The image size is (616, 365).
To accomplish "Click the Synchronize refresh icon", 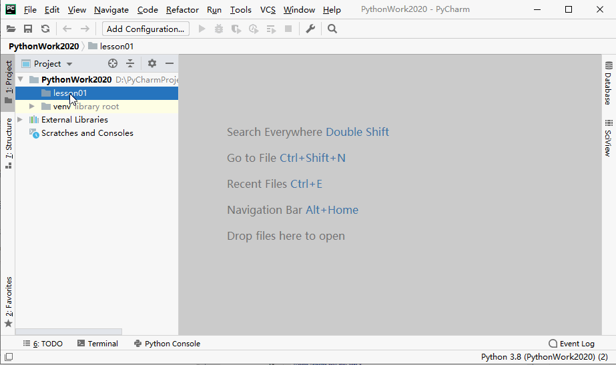I will 45,29.
